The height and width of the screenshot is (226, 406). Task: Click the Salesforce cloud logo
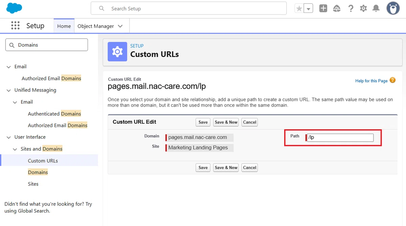pos(14,8)
